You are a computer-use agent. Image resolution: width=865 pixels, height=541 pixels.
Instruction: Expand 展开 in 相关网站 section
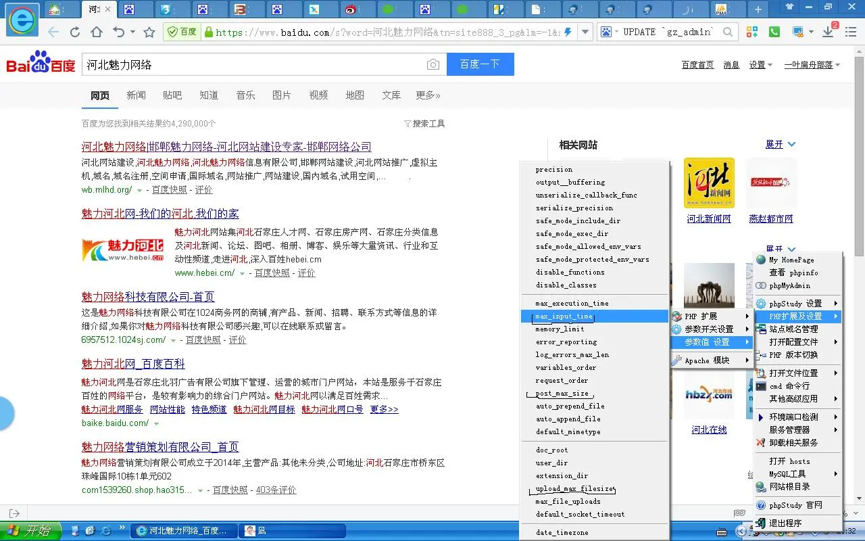781,145
